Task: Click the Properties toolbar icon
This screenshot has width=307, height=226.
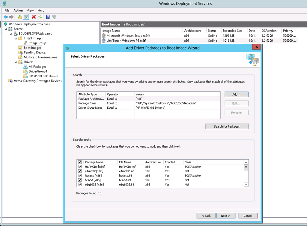Action: point(54,17)
